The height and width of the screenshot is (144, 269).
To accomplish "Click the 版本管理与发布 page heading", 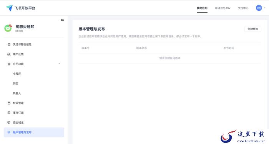I will click(x=91, y=29).
